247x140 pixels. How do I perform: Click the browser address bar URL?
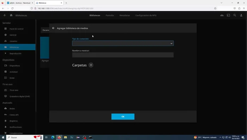pyautogui.click(x=65, y=8)
